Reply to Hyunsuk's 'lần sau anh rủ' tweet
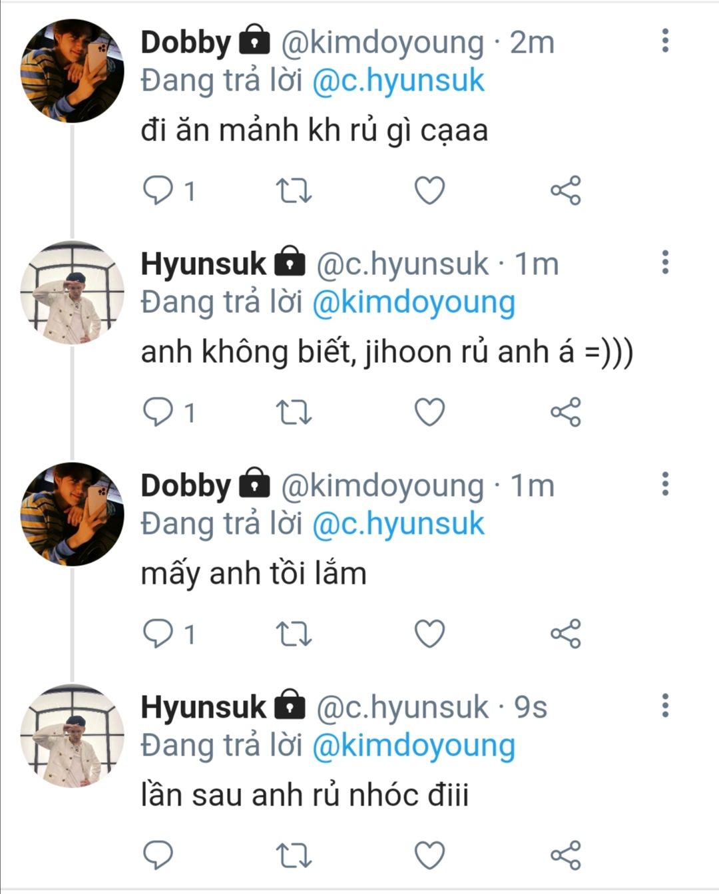The width and height of the screenshot is (719, 894). click(x=158, y=855)
